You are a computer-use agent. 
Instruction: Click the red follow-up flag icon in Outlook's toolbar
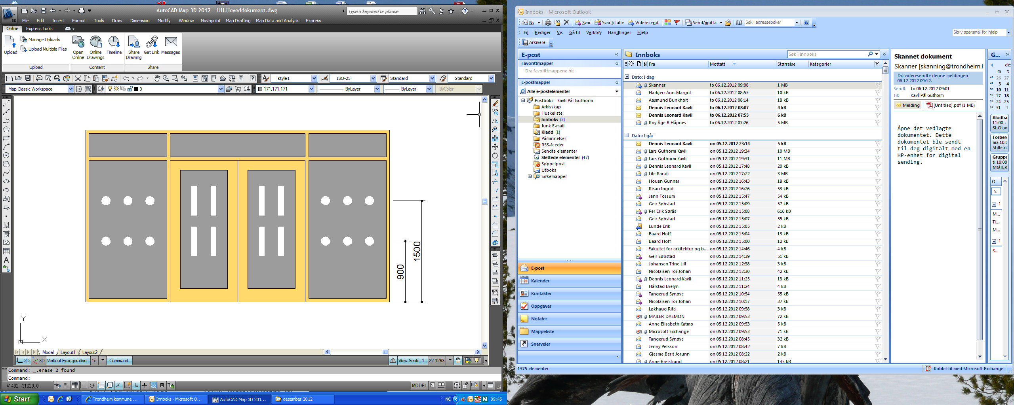677,23
